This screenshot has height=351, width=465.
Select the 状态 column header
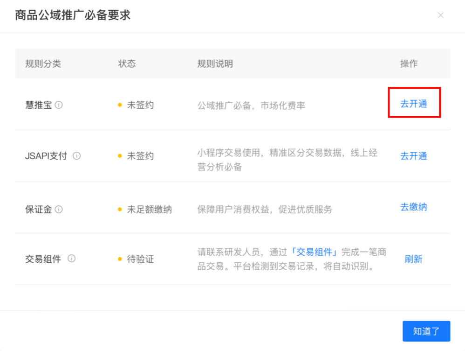tap(127, 64)
